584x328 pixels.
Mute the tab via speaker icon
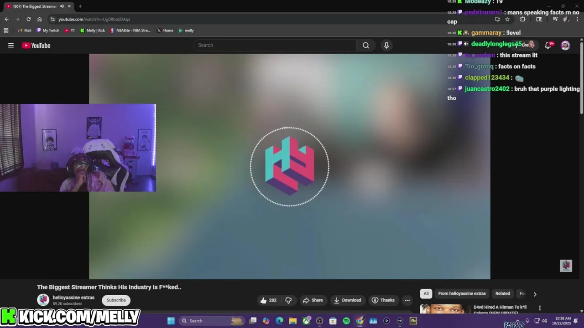(62, 6)
